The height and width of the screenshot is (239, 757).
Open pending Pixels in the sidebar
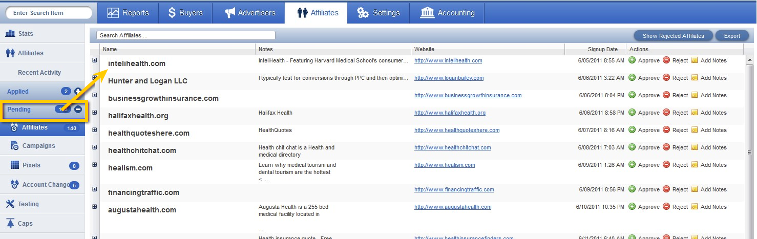[x=31, y=165]
